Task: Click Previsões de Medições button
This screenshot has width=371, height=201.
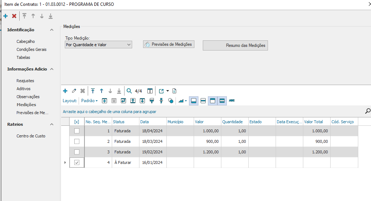Action: (x=169, y=44)
